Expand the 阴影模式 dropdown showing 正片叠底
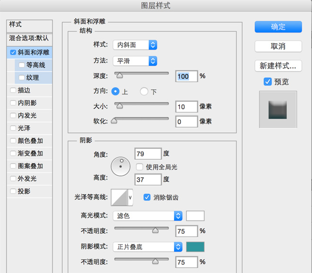This screenshot has height=273, width=312. pos(147,247)
